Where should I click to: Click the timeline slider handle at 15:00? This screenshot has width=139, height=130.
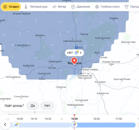[74, 125]
